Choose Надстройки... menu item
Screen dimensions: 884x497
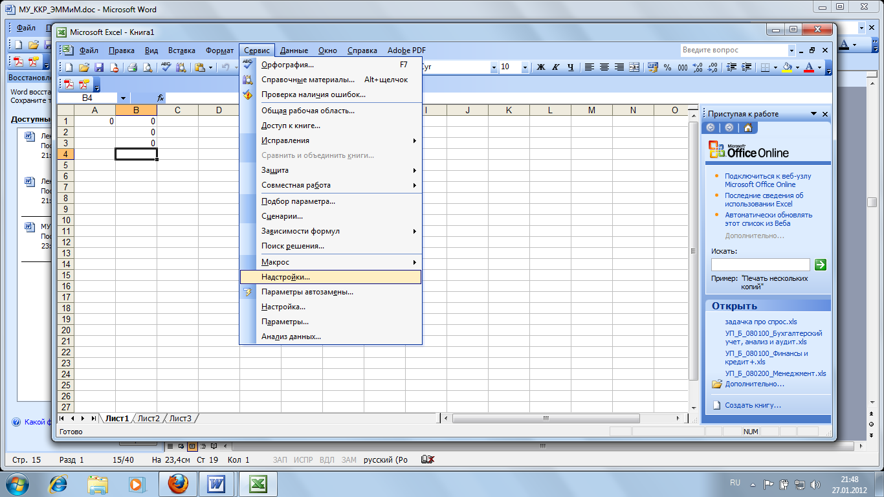click(330, 276)
